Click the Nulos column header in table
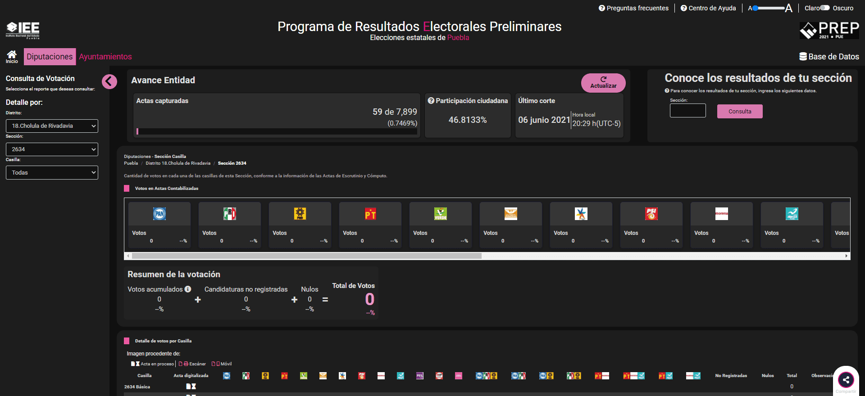This screenshot has height=396, width=865. point(768,376)
